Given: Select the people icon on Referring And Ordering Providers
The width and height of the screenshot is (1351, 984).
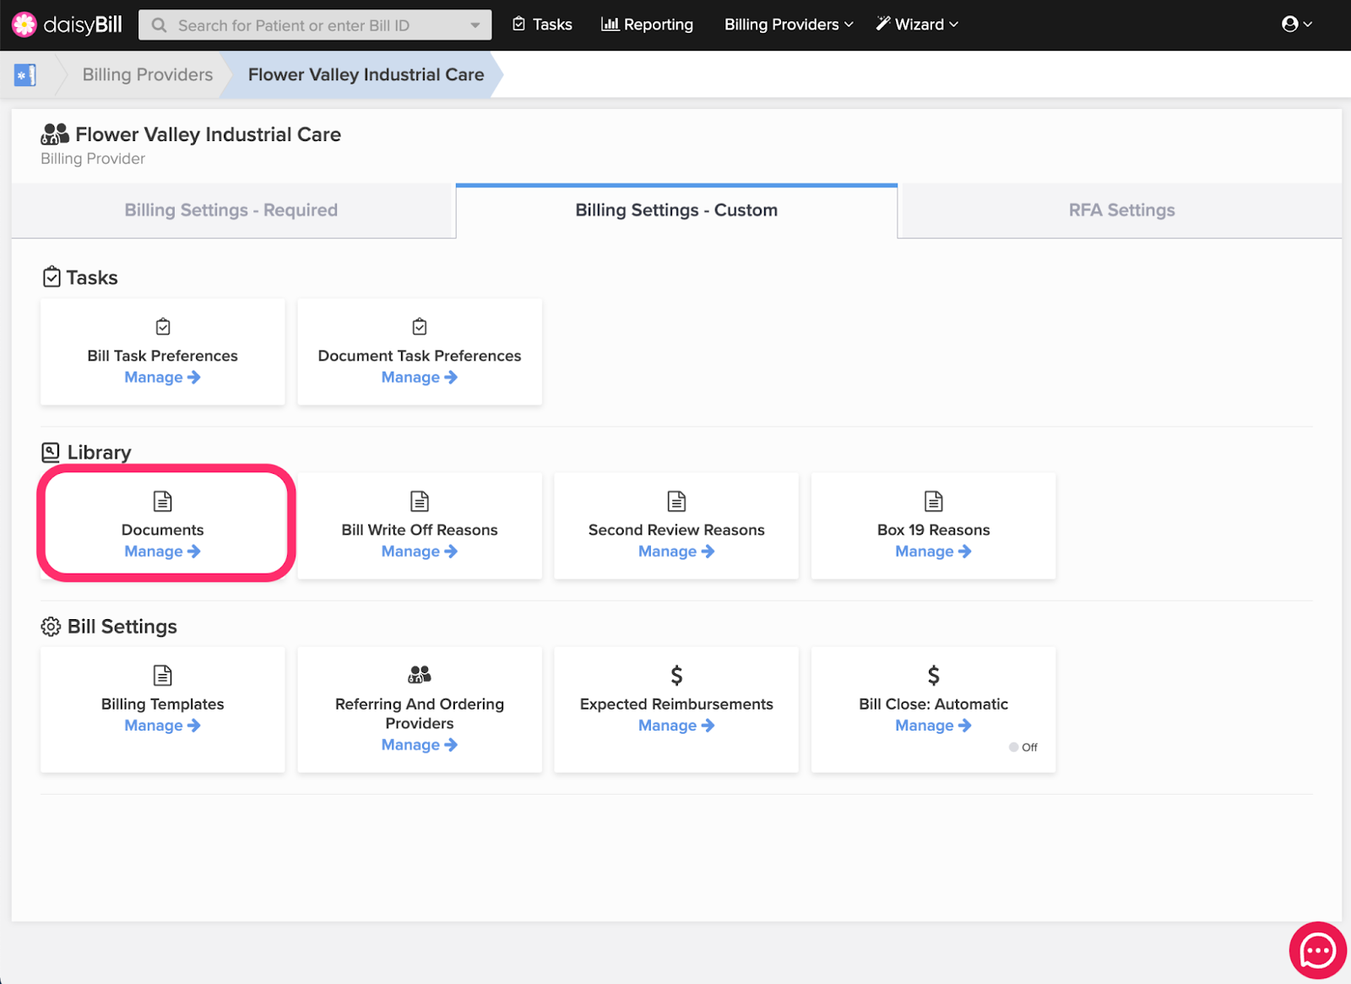Looking at the screenshot, I should coord(419,675).
